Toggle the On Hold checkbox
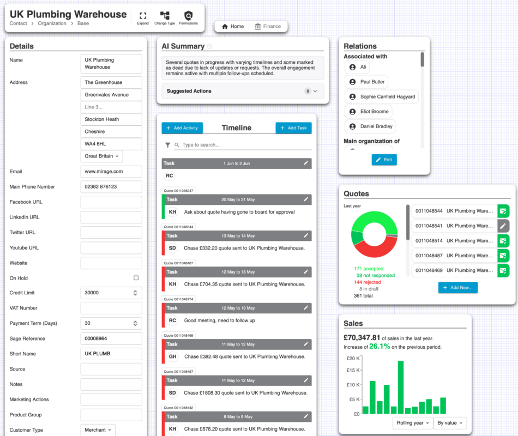This screenshot has height=436, width=518. tap(136, 278)
